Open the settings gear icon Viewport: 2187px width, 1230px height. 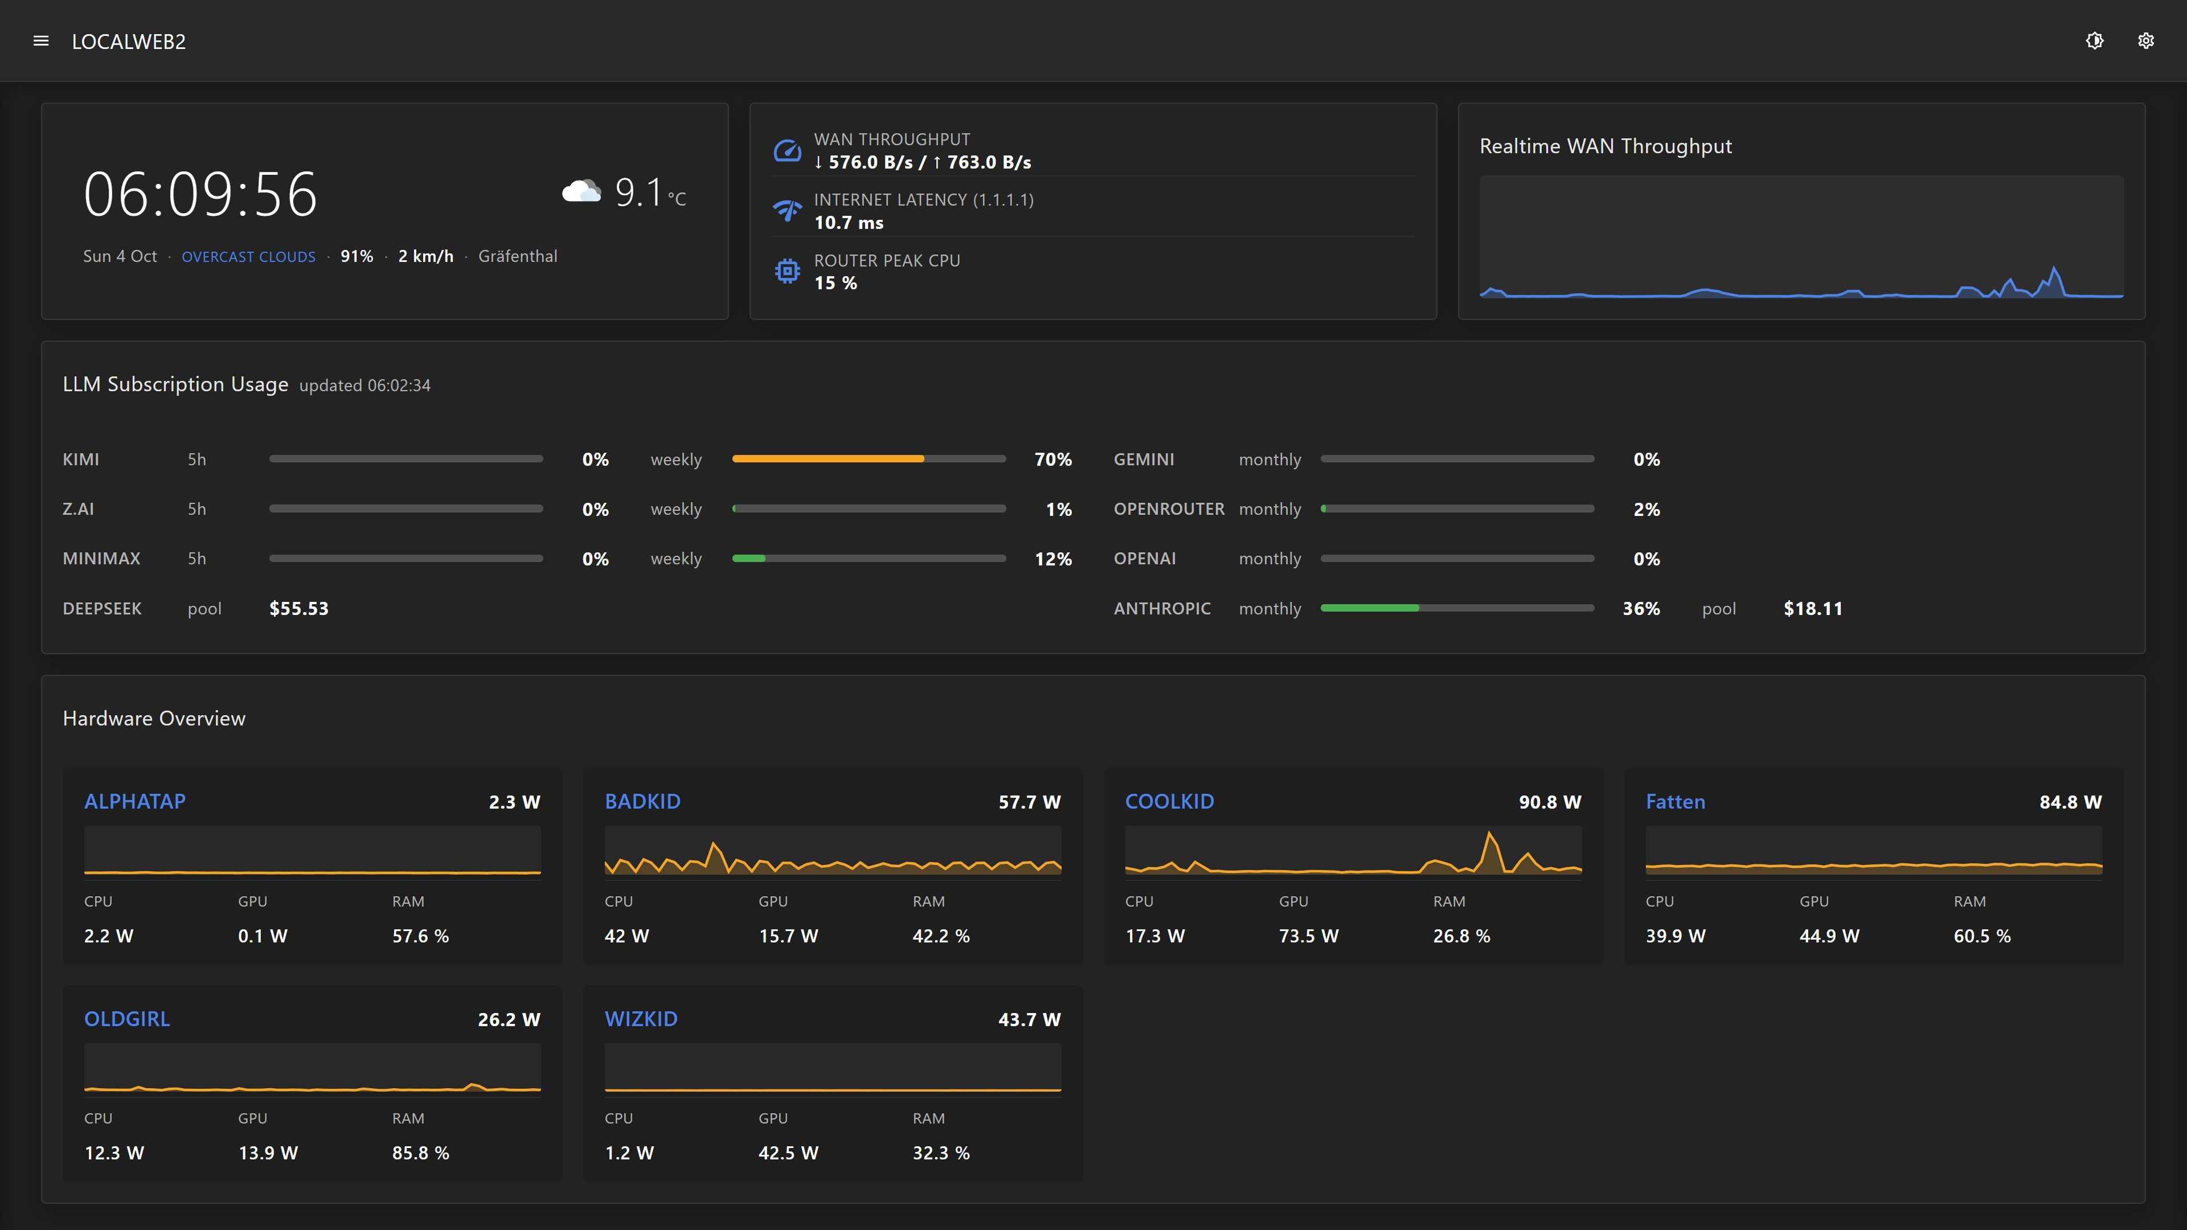[2145, 41]
